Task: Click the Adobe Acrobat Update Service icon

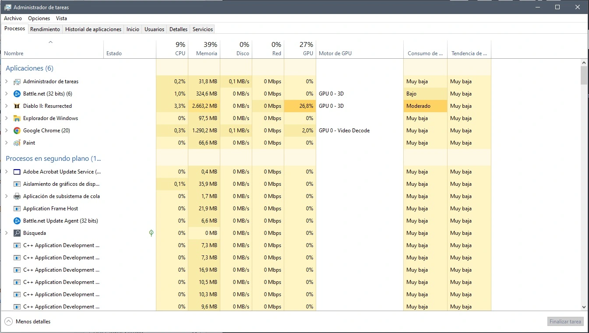Action: pyautogui.click(x=17, y=172)
